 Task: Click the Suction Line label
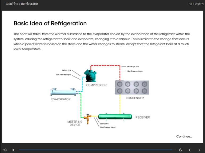click(x=66, y=70)
